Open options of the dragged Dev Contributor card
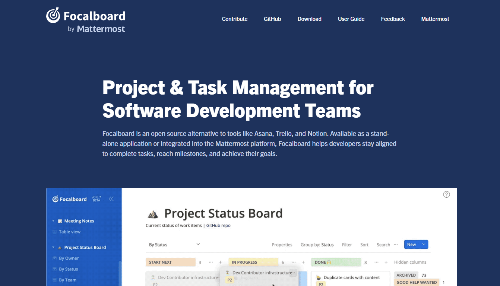This screenshot has height=286, width=500. (293, 273)
